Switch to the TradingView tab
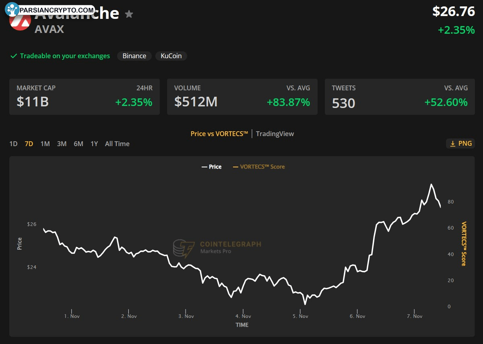This screenshot has width=483, height=344. click(275, 134)
